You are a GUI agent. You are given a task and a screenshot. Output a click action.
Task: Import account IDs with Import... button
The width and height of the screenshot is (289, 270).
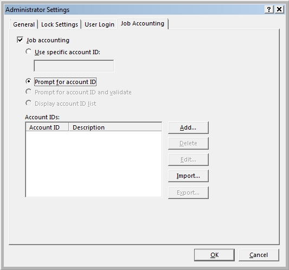pyautogui.click(x=188, y=176)
